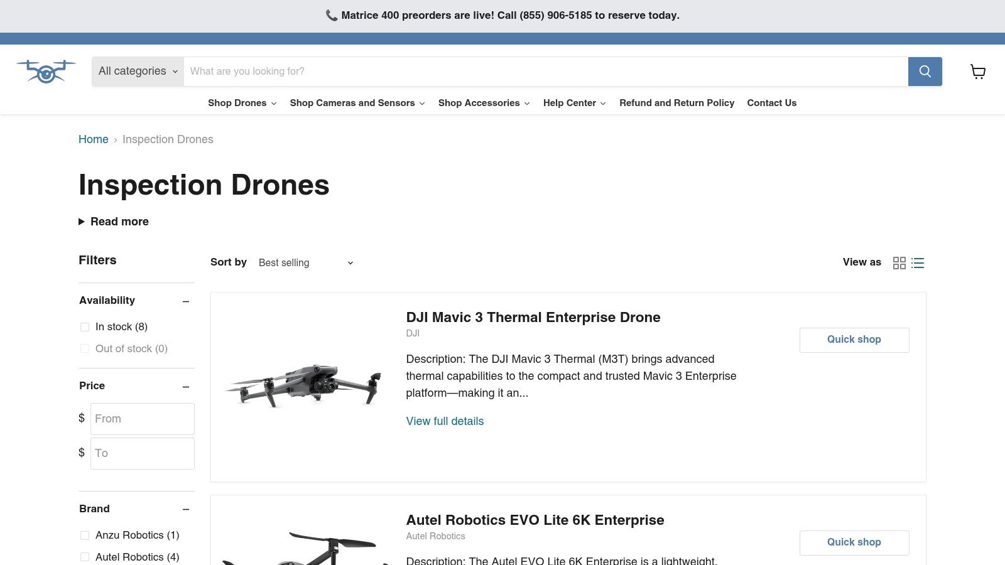1005x565 pixels.
Task: Check the Autel Robotics brand filter
Action: (x=85, y=557)
